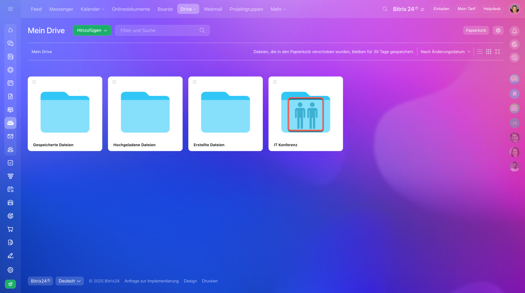The image size is (525, 293).
Task: Click the Design footer link
Action: click(190, 281)
